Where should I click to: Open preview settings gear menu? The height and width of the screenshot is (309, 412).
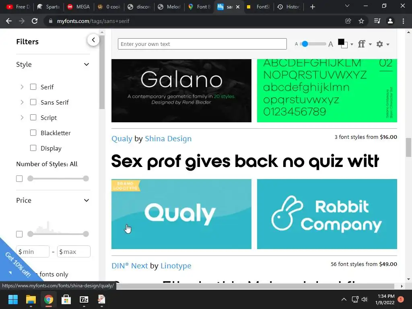[x=383, y=44]
